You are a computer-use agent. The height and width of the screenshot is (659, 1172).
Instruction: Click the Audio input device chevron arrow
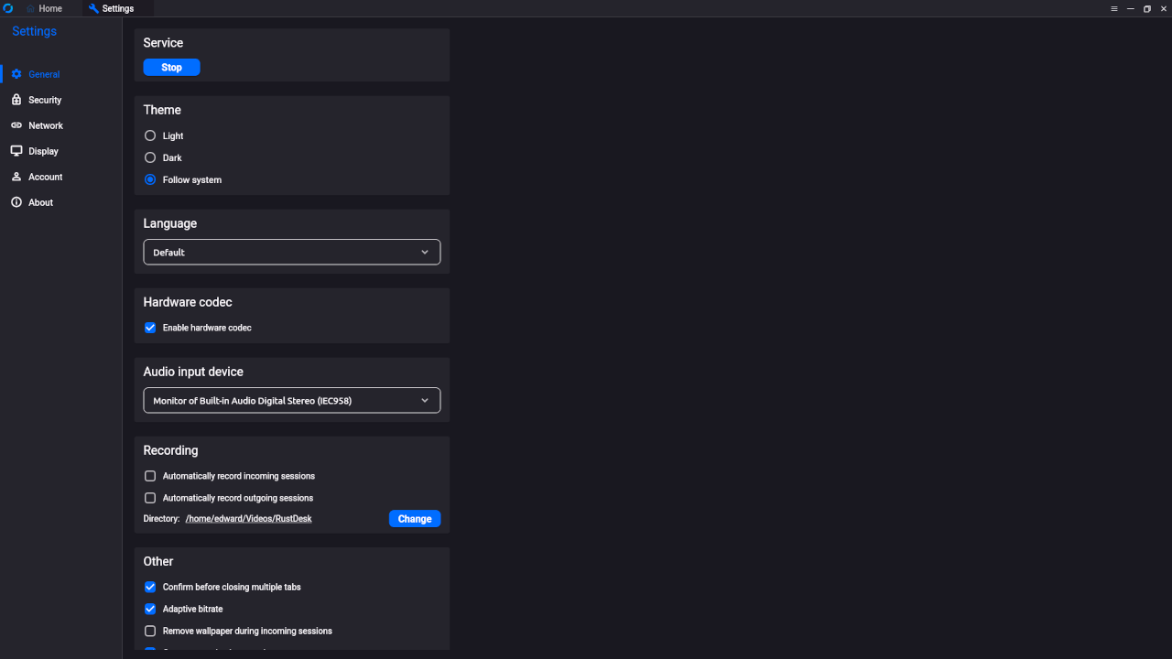425,400
